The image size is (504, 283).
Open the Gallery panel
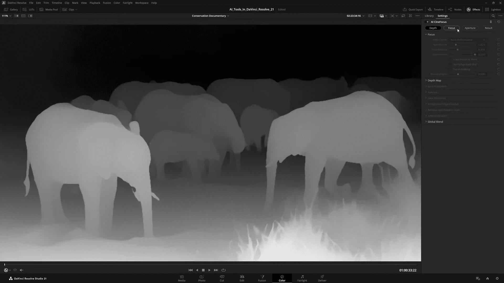pyautogui.click(x=10, y=9)
